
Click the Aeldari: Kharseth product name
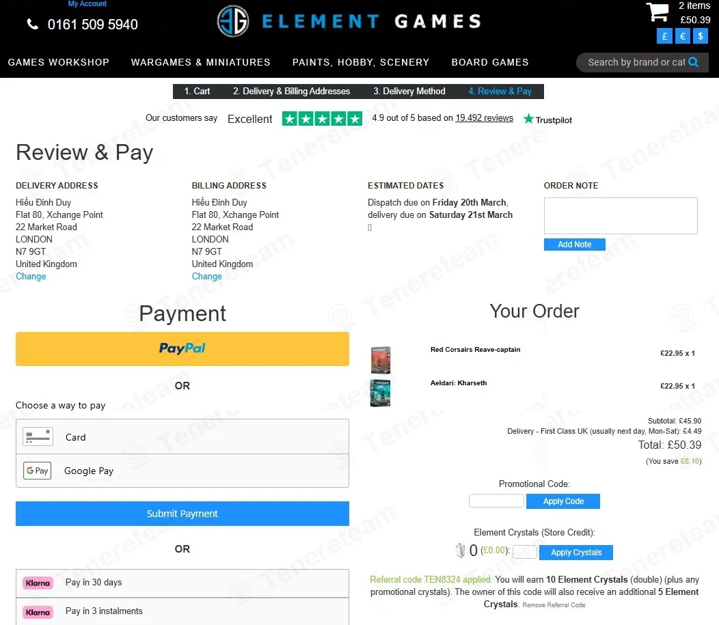pos(459,383)
